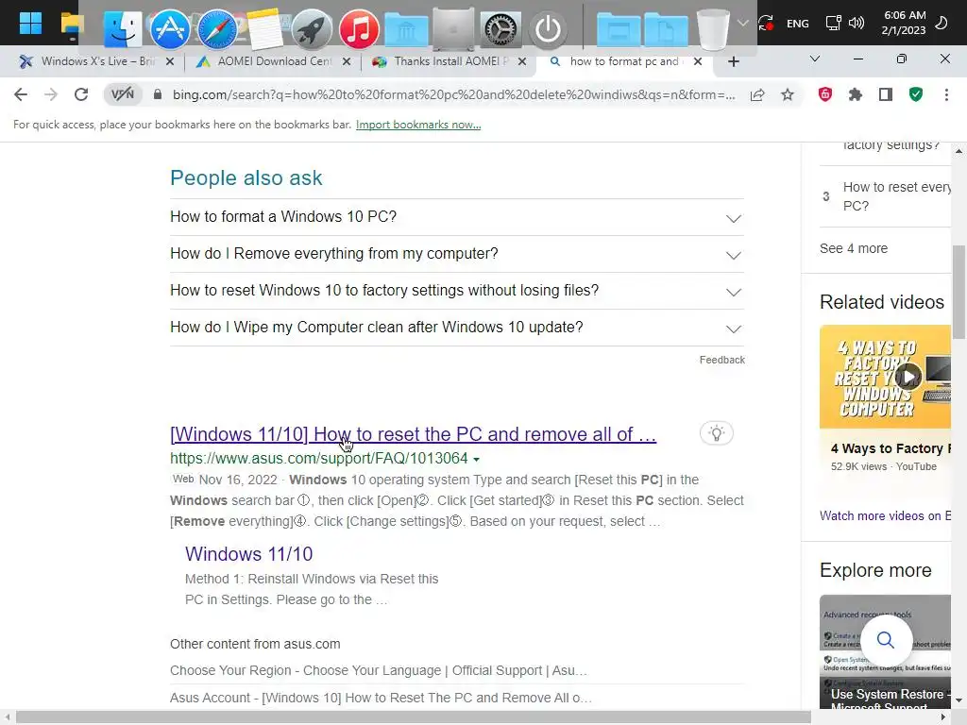This screenshot has width=967, height=725.
Task: Go forward one page
Action: coord(51,94)
